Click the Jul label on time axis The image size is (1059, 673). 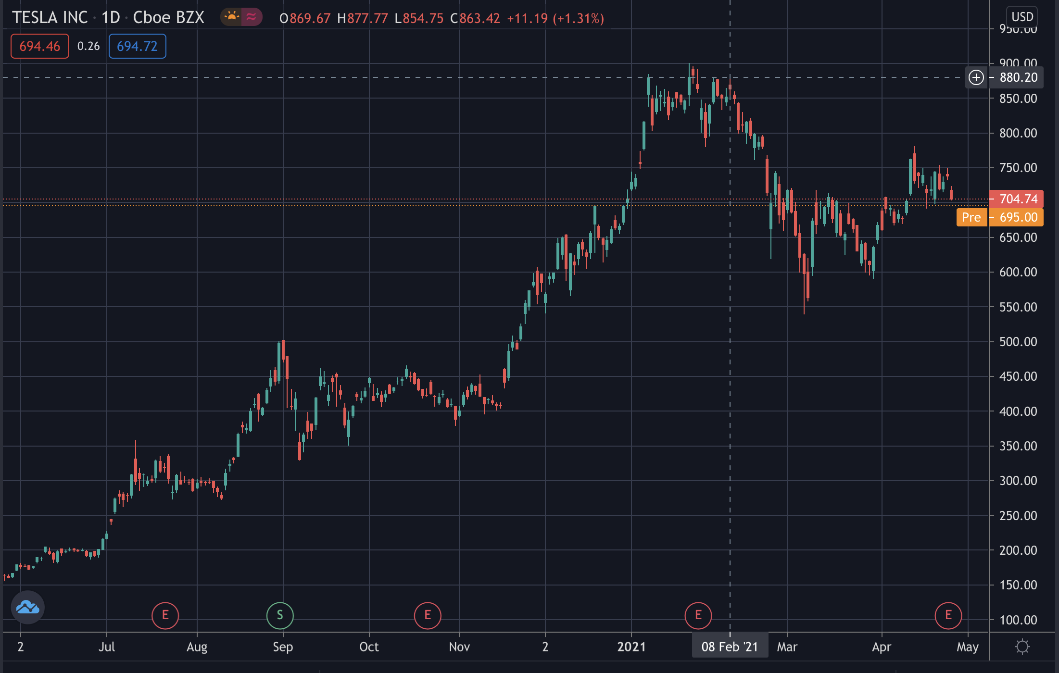[107, 647]
